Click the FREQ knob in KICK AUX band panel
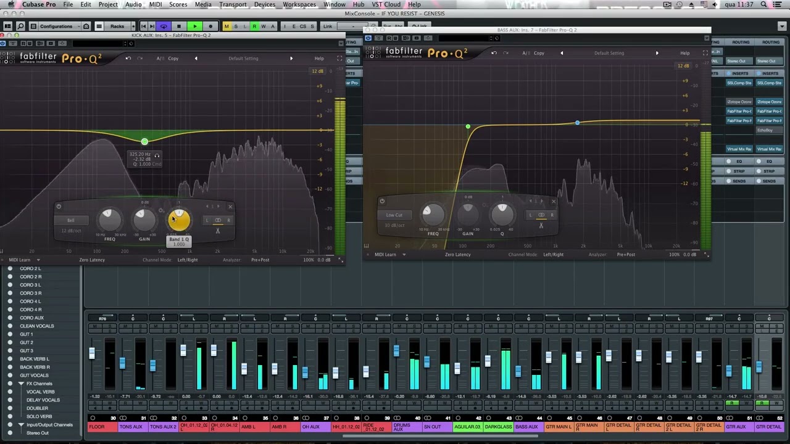790x444 pixels. [x=110, y=219]
